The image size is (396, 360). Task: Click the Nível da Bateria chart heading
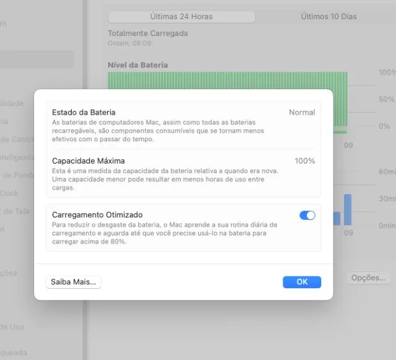tap(137, 65)
